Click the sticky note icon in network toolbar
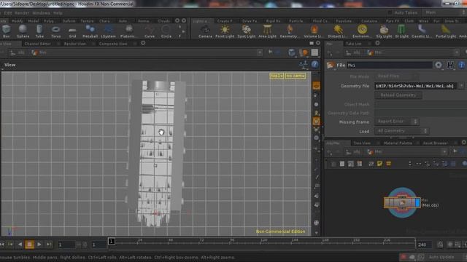Screen dimensions: 467x262 (379, 163)
